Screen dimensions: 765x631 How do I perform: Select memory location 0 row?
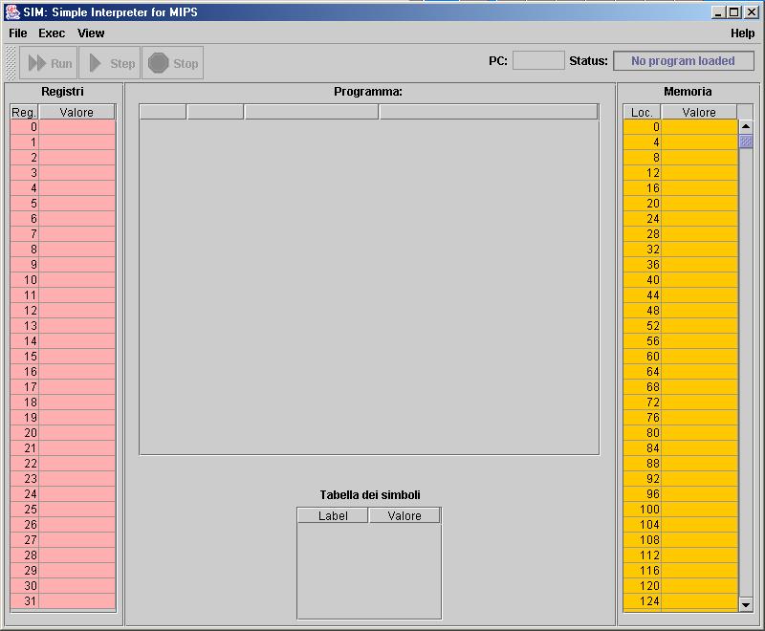click(x=680, y=127)
